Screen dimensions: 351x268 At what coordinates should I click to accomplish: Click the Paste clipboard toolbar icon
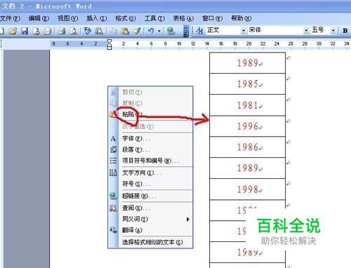125,31
